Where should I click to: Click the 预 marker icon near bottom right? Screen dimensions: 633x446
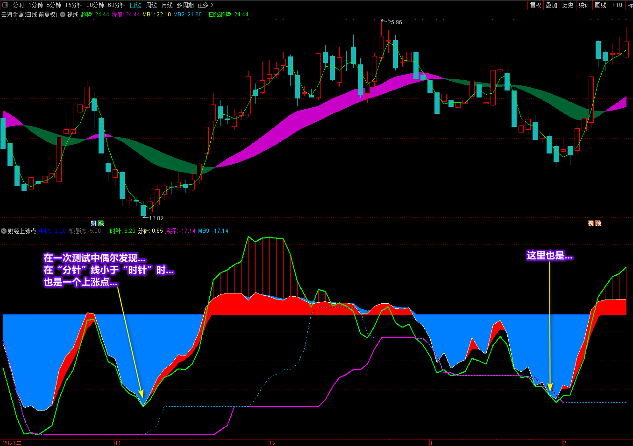(x=598, y=223)
